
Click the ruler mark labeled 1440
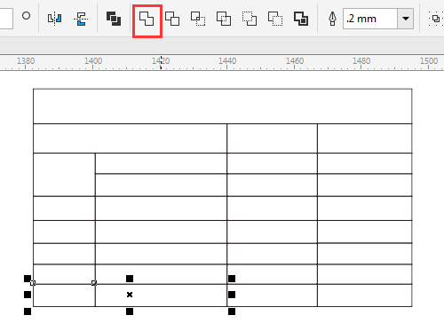click(x=227, y=61)
